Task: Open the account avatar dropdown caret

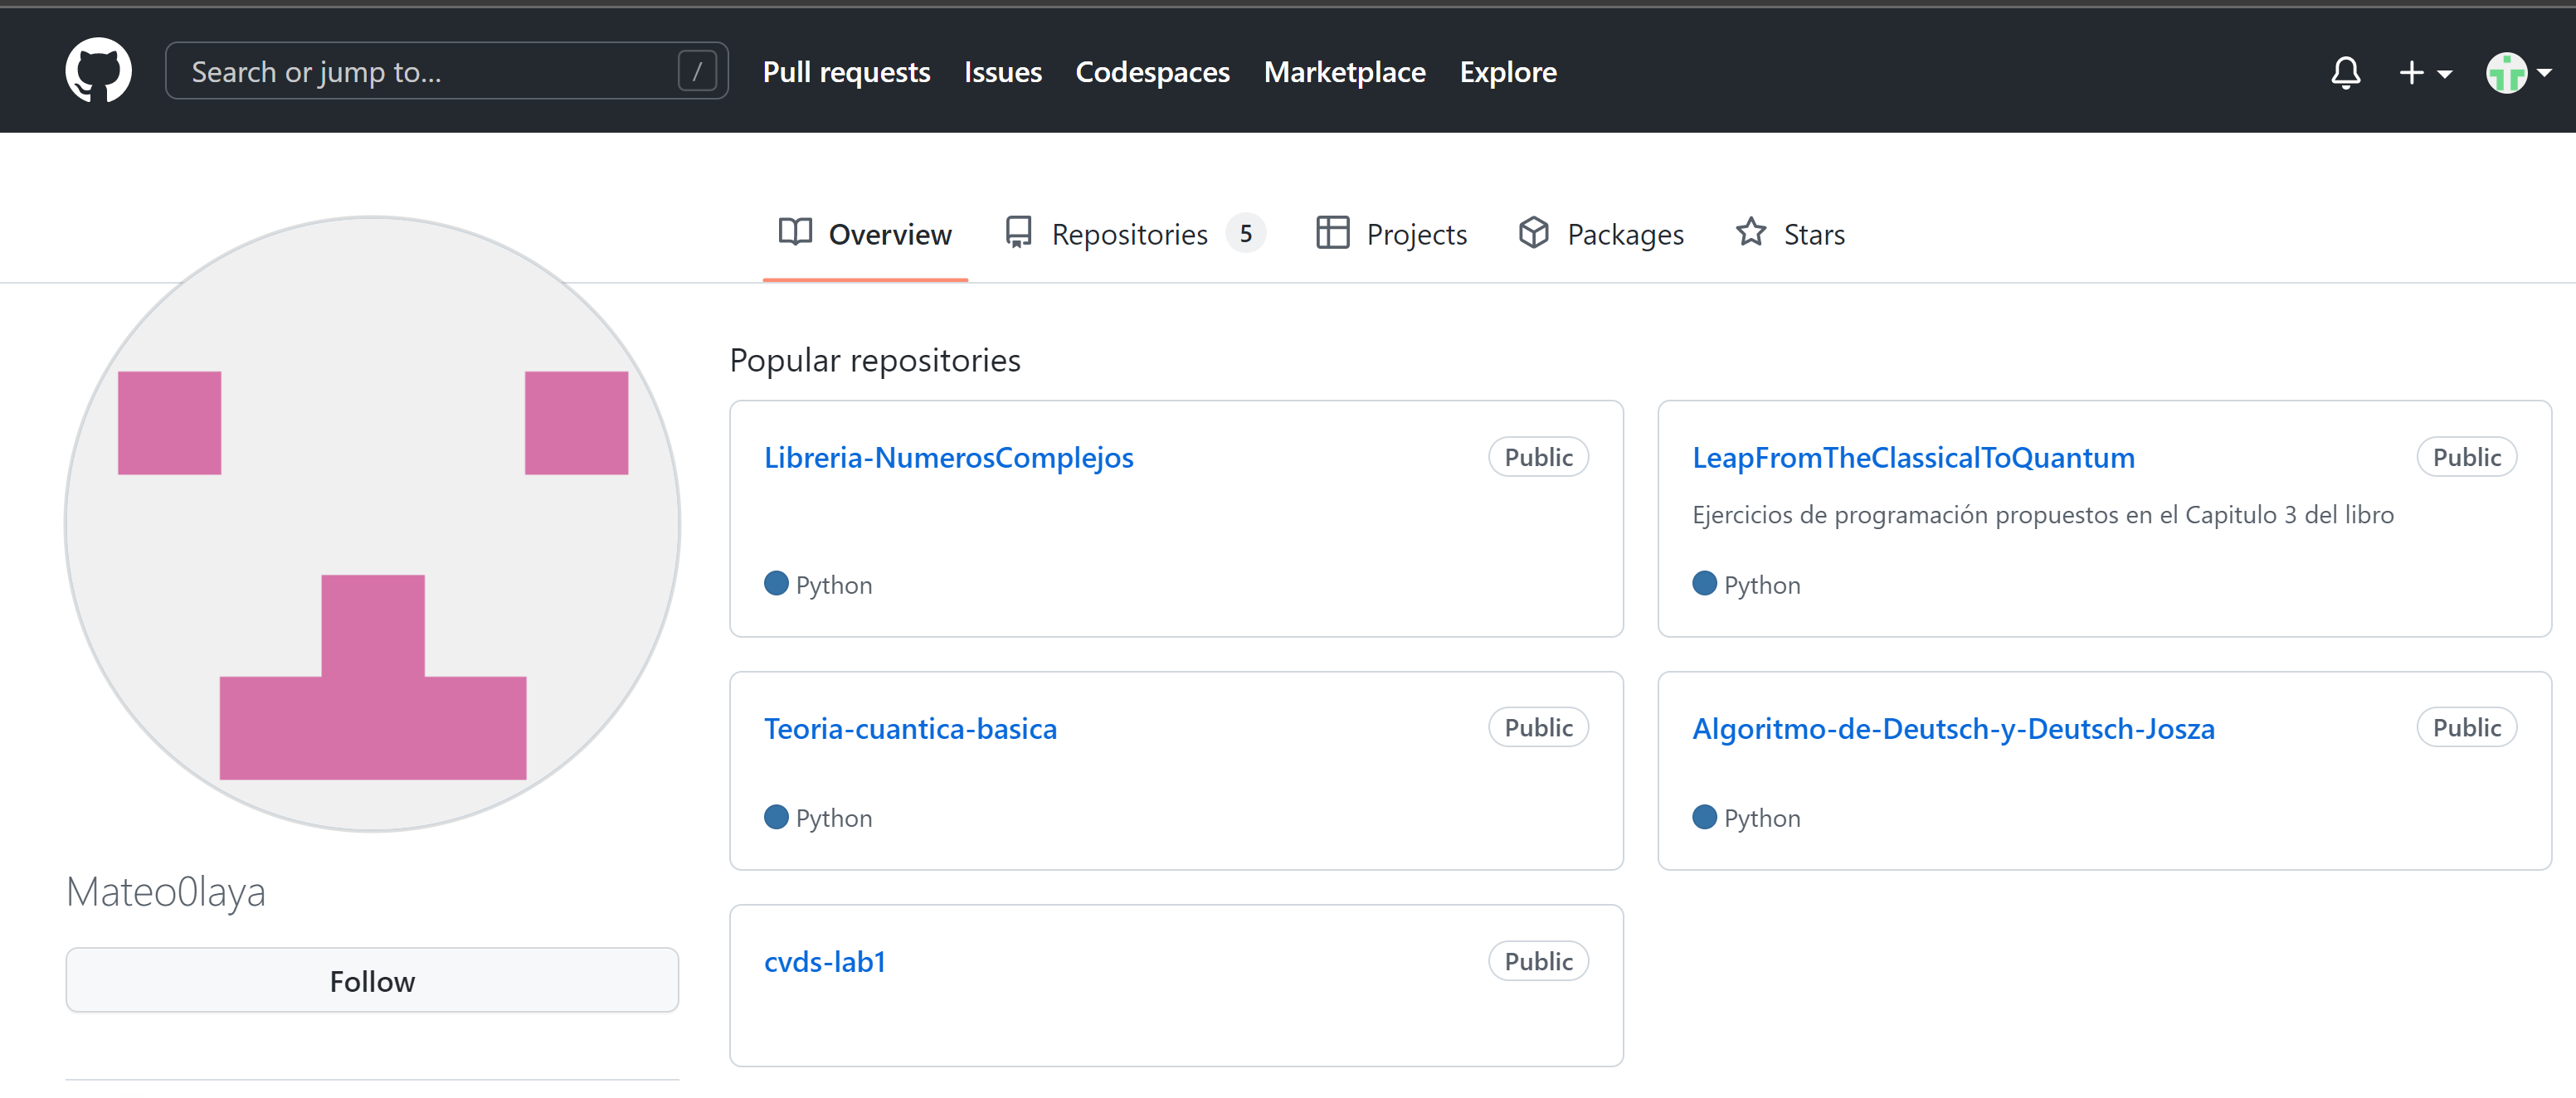Action: click(2543, 73)
